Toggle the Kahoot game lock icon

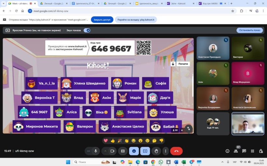pyautogui.click(x=173, y=64)
